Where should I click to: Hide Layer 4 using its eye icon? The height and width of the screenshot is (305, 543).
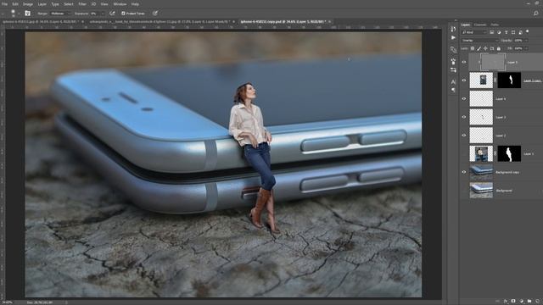tap(464, 98)
